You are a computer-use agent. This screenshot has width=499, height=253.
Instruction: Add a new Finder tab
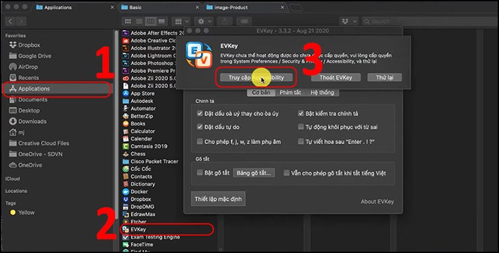[x=296, y=8]
